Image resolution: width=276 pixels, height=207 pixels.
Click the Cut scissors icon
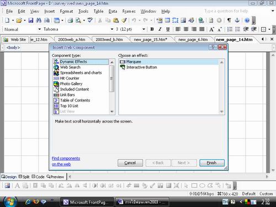(100, 20)
